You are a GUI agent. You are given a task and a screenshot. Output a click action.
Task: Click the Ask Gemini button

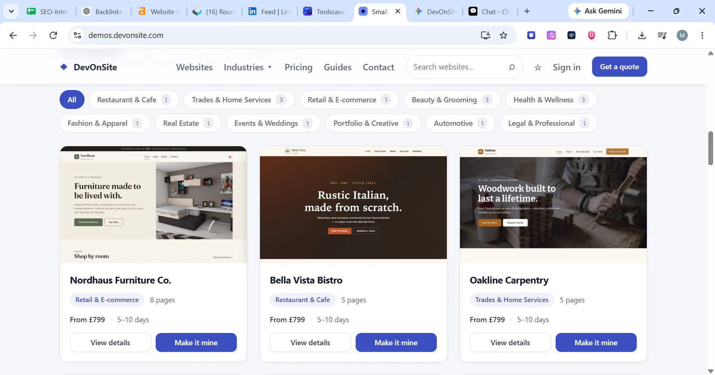click(598, 11)
